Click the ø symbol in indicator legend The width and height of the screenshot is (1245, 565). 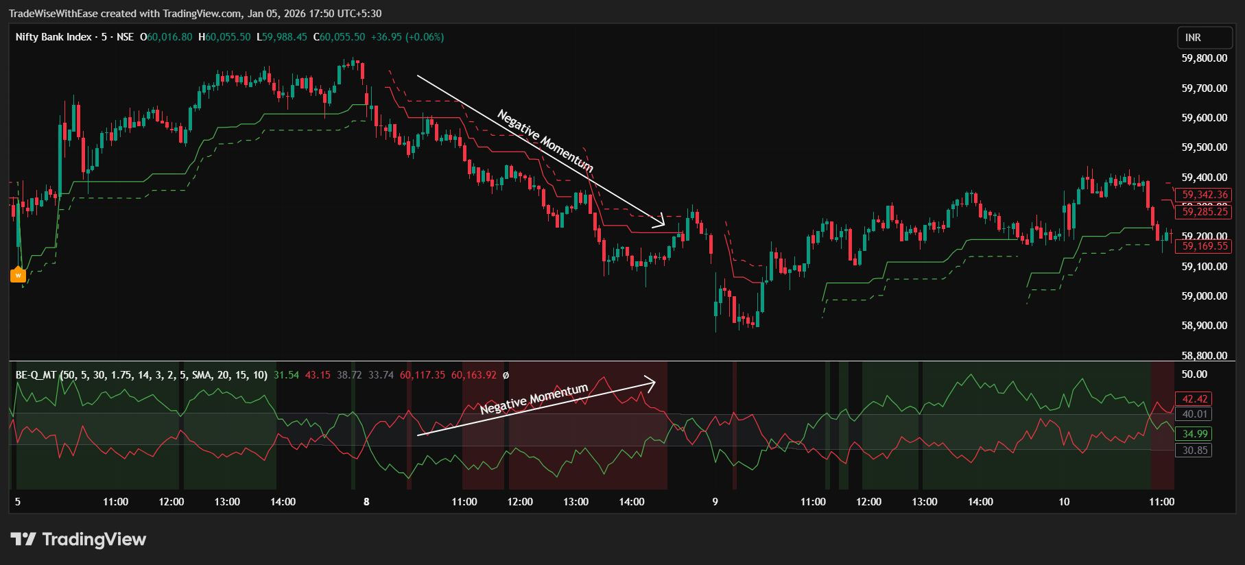coord(506,375)
